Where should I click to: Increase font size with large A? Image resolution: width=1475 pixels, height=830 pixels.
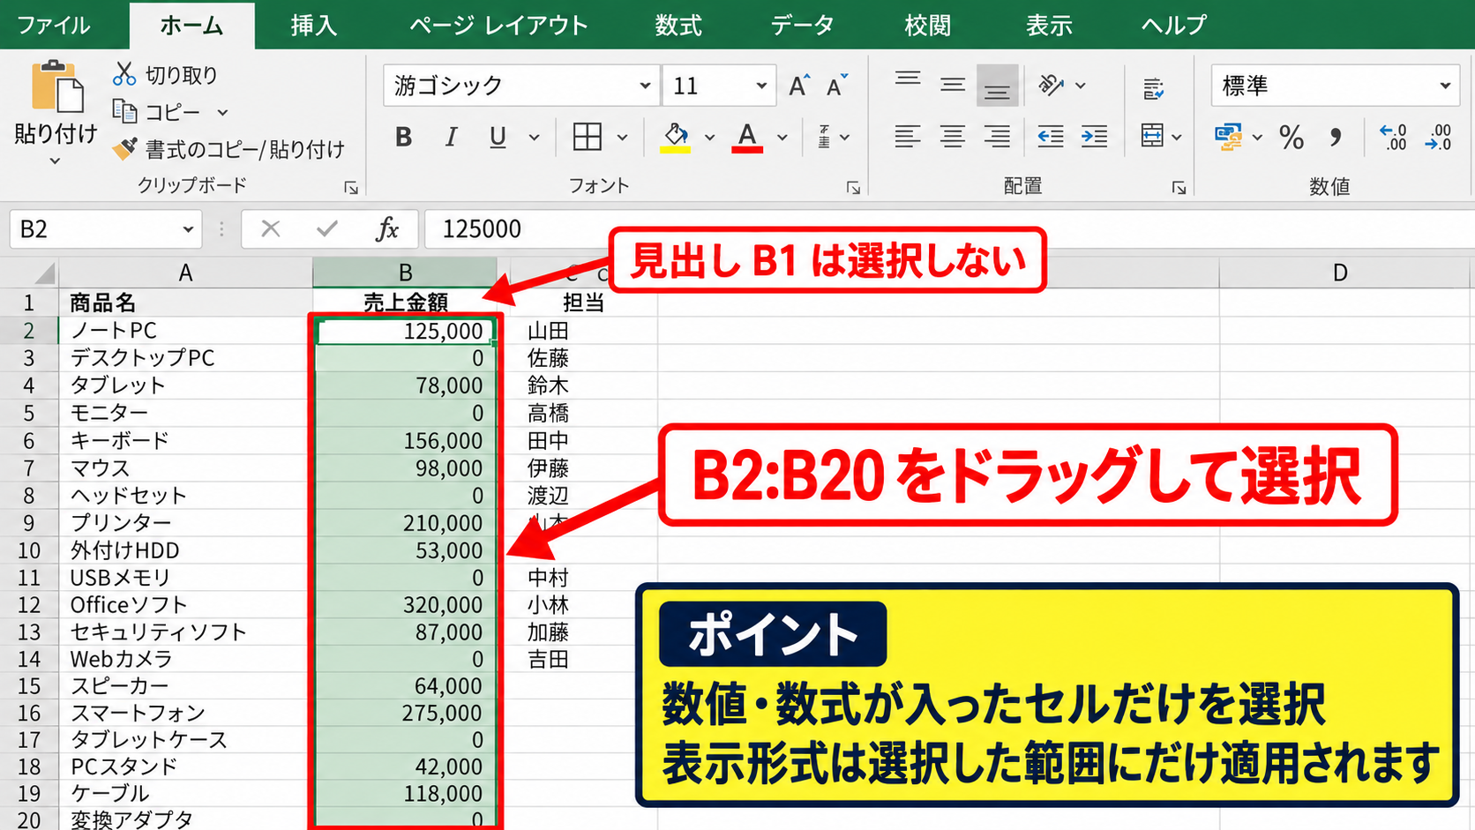pos(798,86)
